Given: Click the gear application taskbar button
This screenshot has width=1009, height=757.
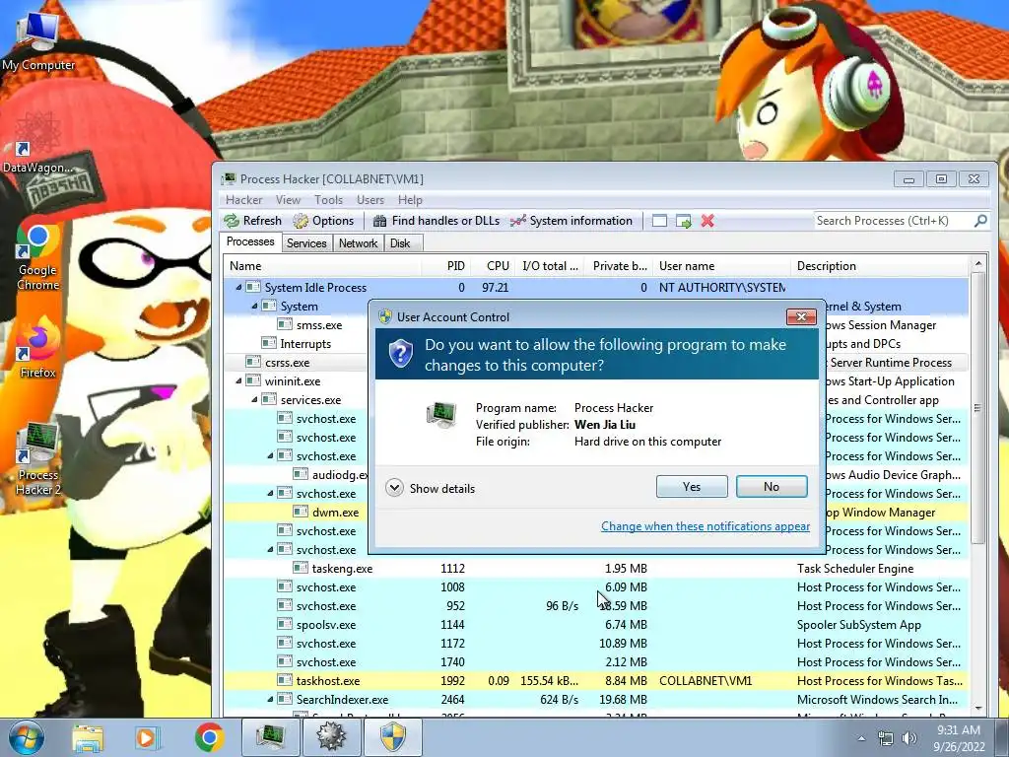Looking at the screenshot, I should (x=331, y=737).
